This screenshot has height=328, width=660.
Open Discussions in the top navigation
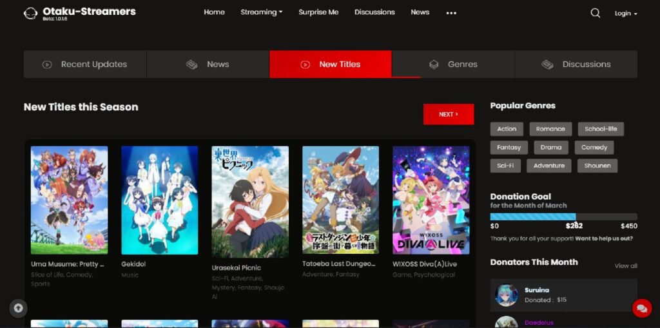tap(374, 12)
